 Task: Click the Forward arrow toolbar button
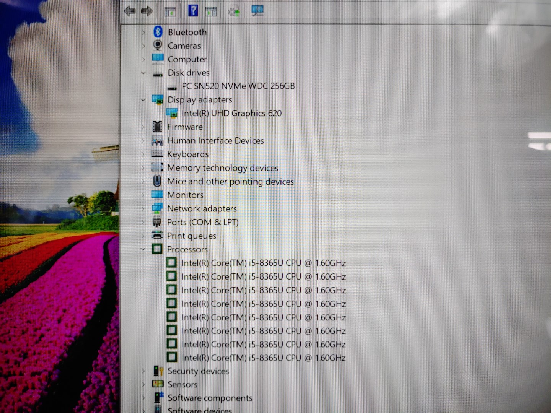tap(147, 11)
